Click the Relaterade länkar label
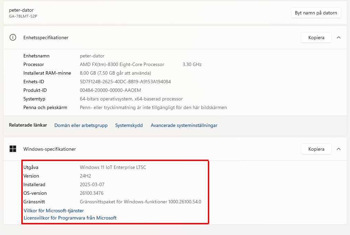 (28, 125)
